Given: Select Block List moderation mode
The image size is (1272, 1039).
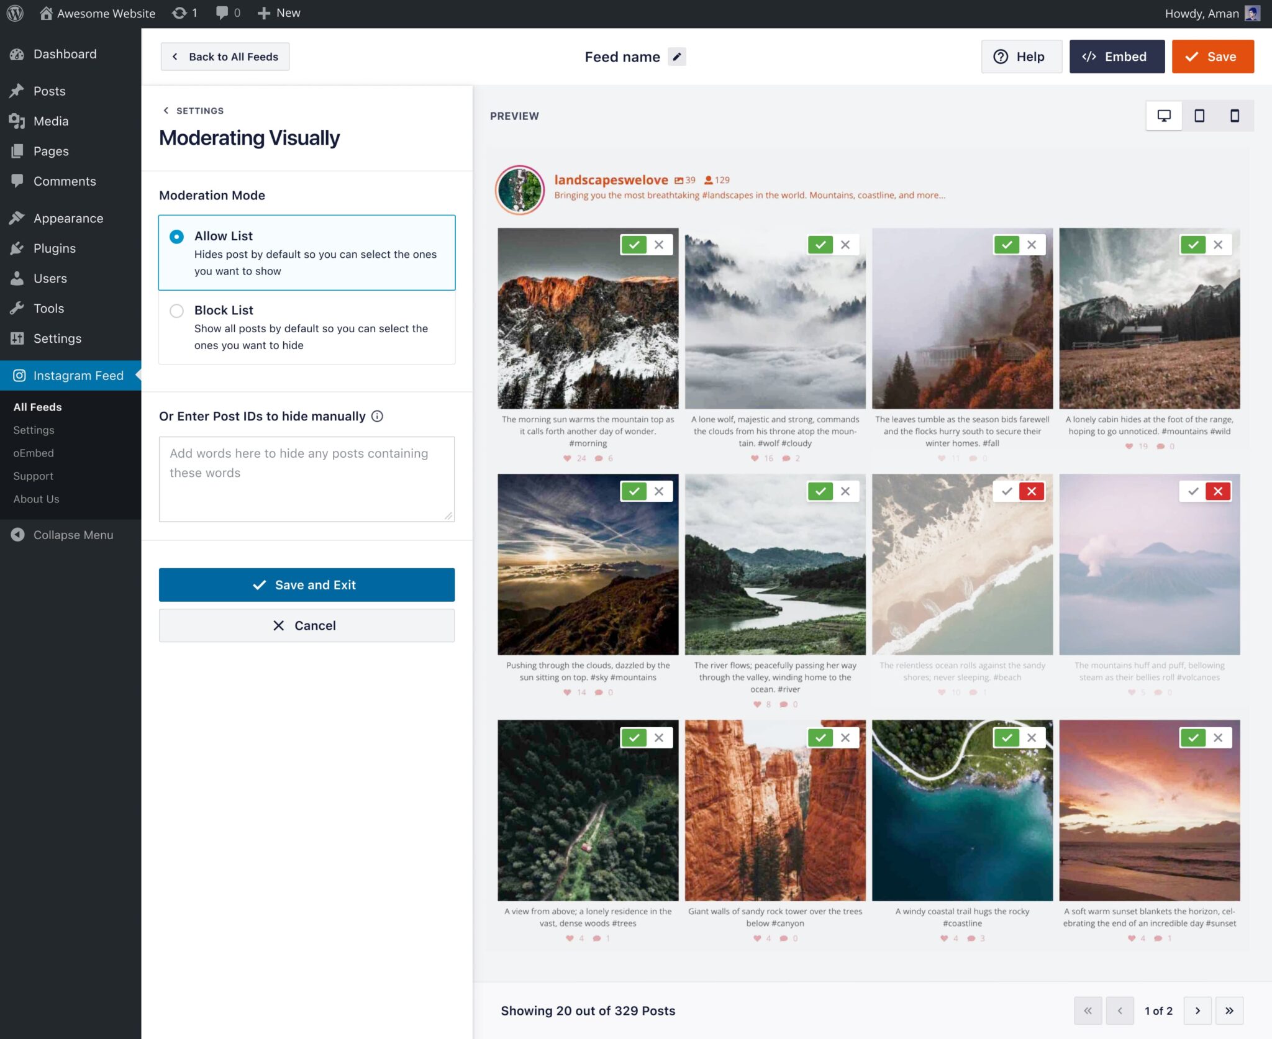Looking at the screenshot, I should (177, 311).
